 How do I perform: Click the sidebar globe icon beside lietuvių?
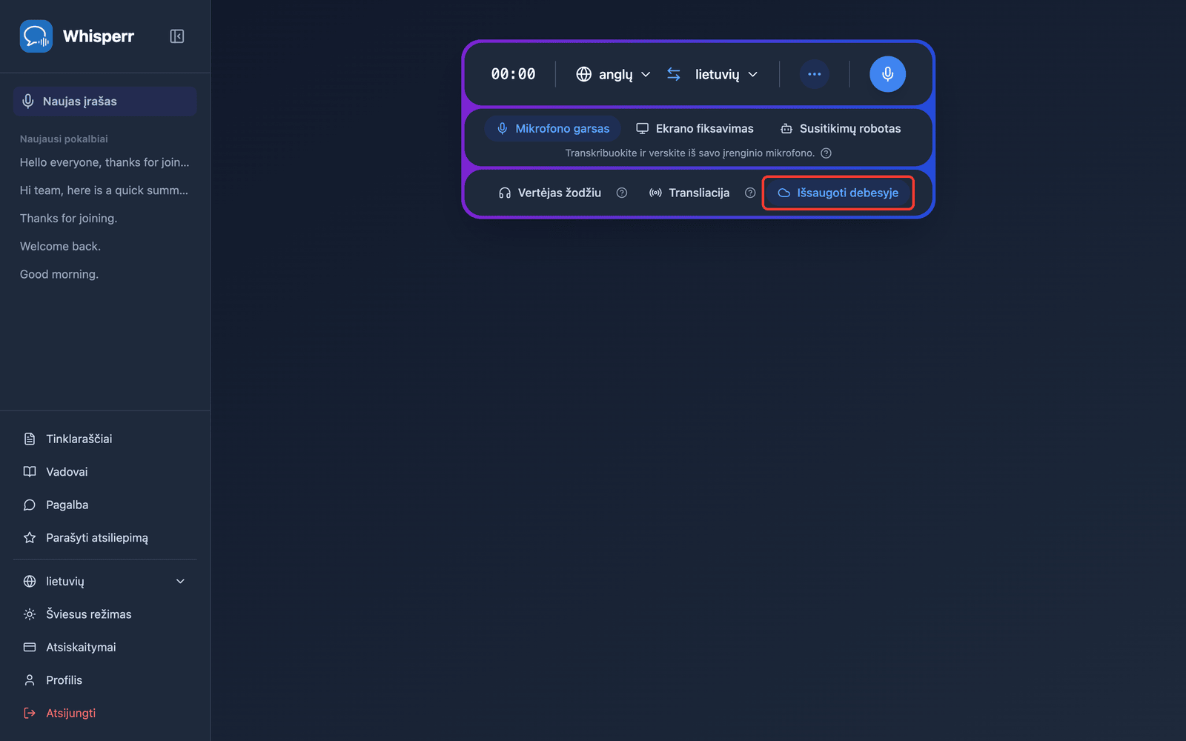coord(30,582)
